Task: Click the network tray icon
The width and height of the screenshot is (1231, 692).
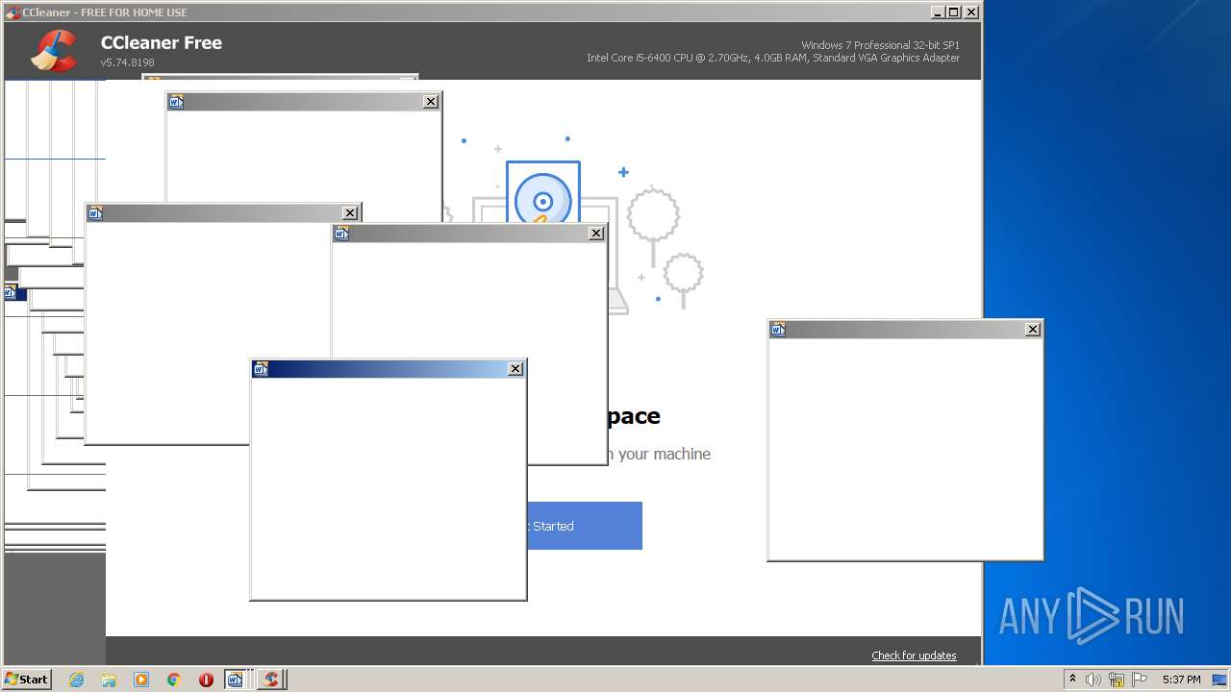Action: [x=1117, y=680]
